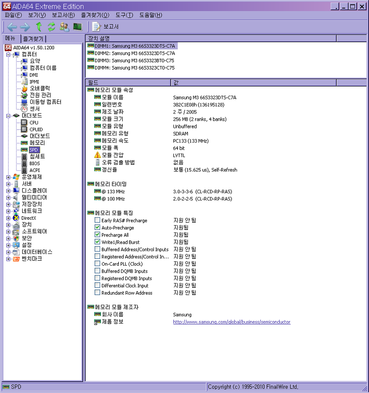Viewport: 369px width, 393px height.
Task: Select the 데이터베이스 icon
Action: click(16, 252)
